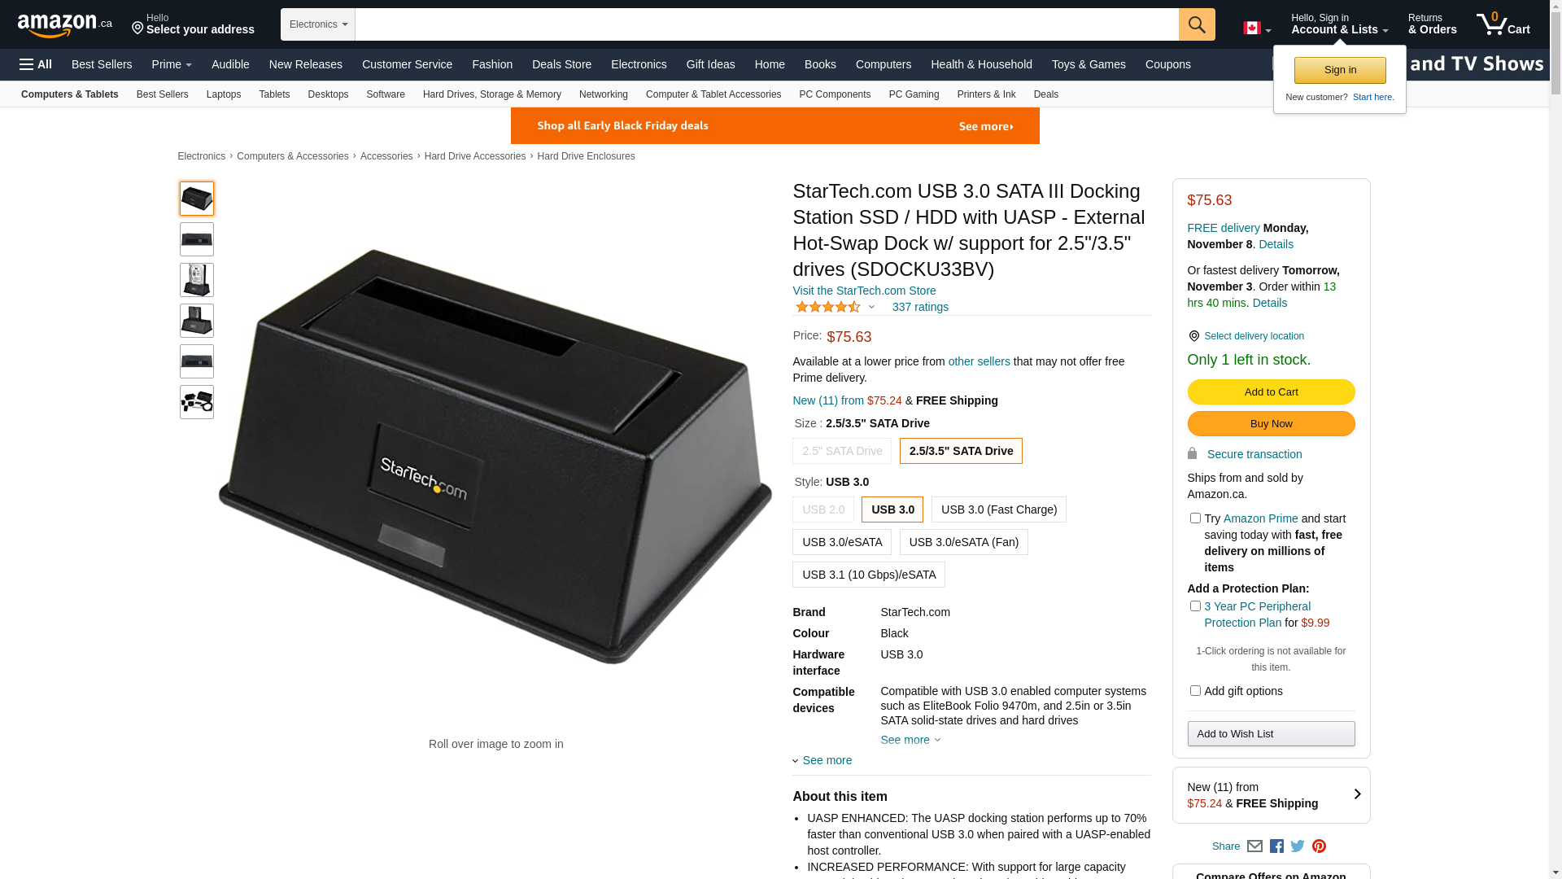Open the shopping cart icon
This screenshot has height=879, width=1562.
(1503, 24)
